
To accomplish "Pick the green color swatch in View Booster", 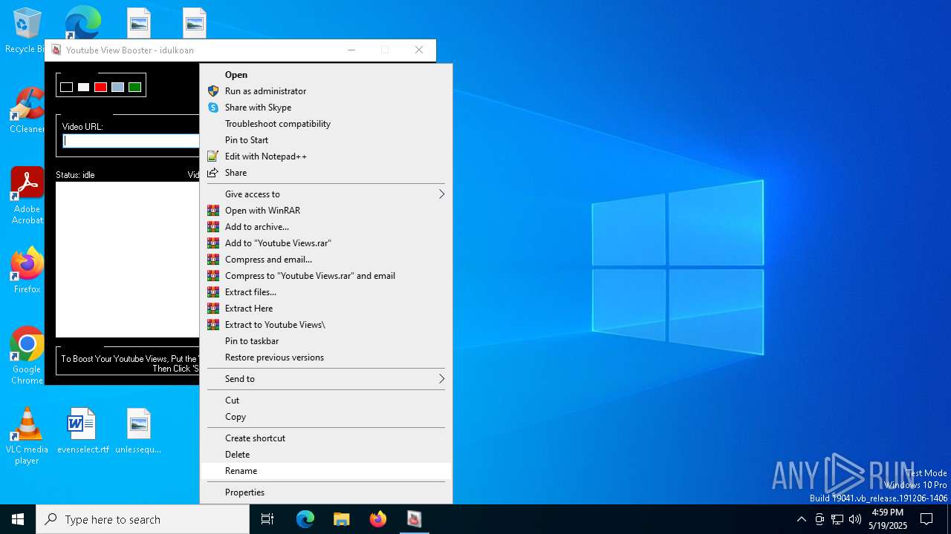I will click(134, 87).
